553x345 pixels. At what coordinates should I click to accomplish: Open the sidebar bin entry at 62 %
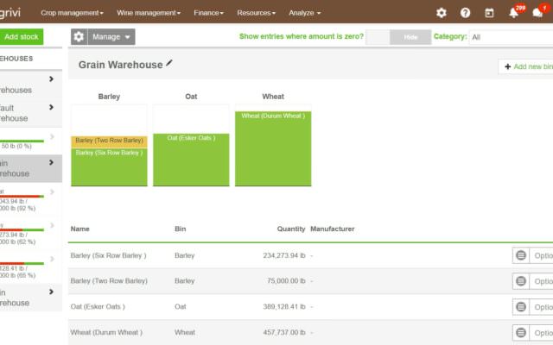coord(31,234)
